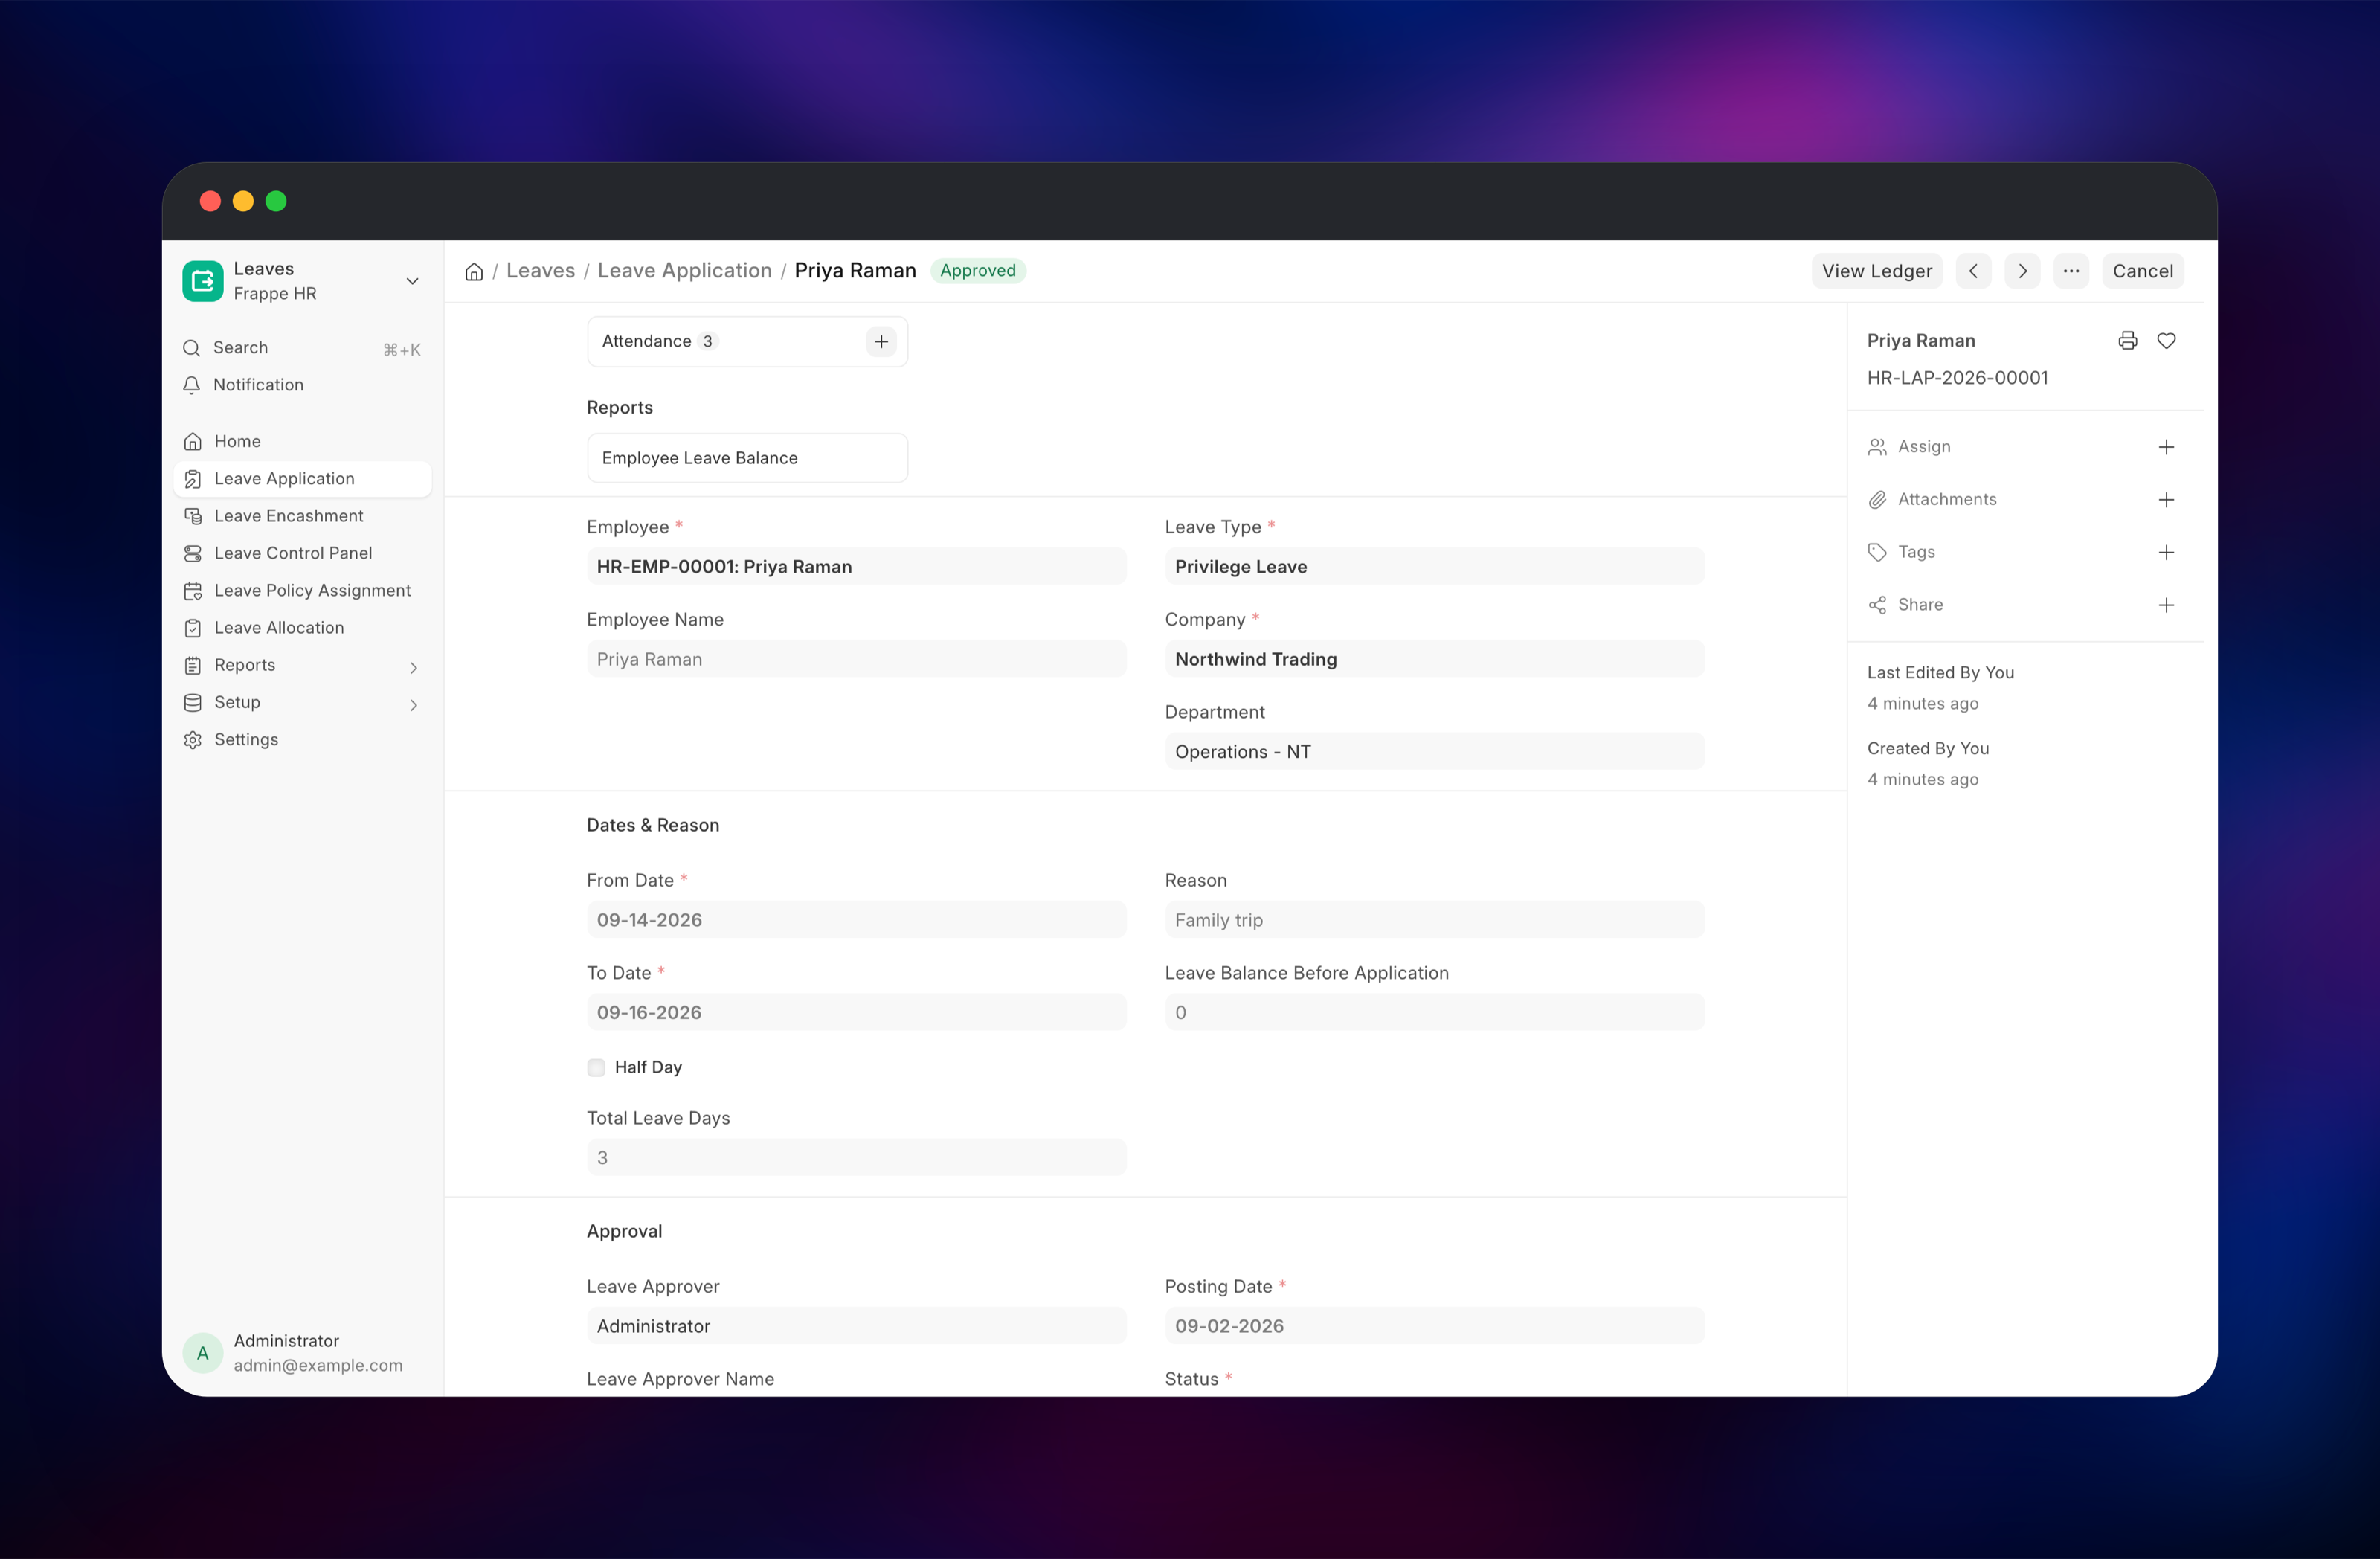2380x1559 pixels.
Task: Like document with heart icon
Action: (x=2166, y=341)
